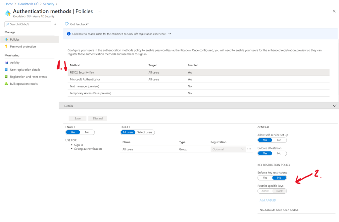Viewport: 339px width, 222px height.
Task: Set Enforce key restrictions to Yes
Action: pos(265,178)
